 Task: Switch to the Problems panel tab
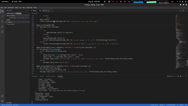pyautogui.click(x=35, y=76)
